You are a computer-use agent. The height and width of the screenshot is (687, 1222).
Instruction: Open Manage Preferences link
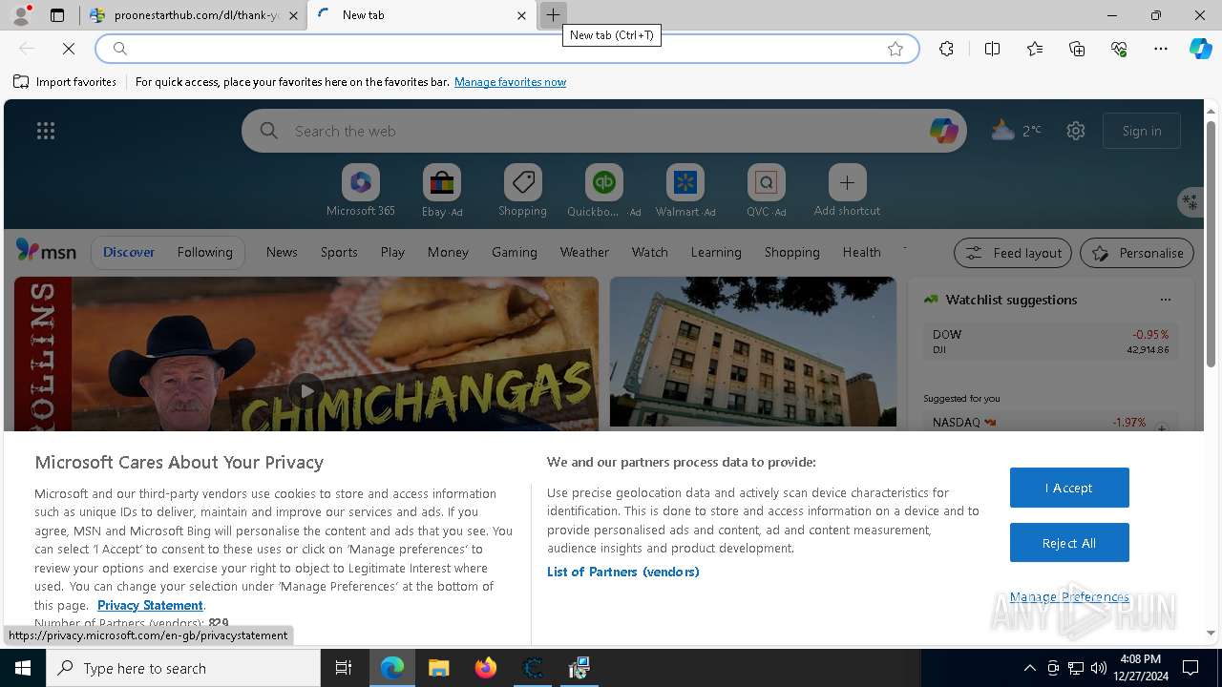pyautogui.click(x=1069, y=597)
